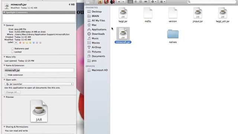
Task: Switch Finder to icon view
Action: 131,1
